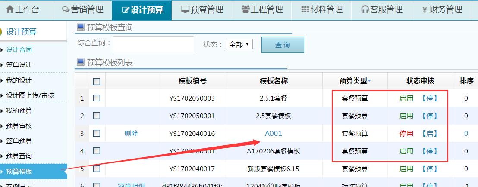The height and width of the screenshot is (187, 478).
Task: Open the 状态 dropdown showing 全部
Action: pyautogui.click(x=239, y=44)
